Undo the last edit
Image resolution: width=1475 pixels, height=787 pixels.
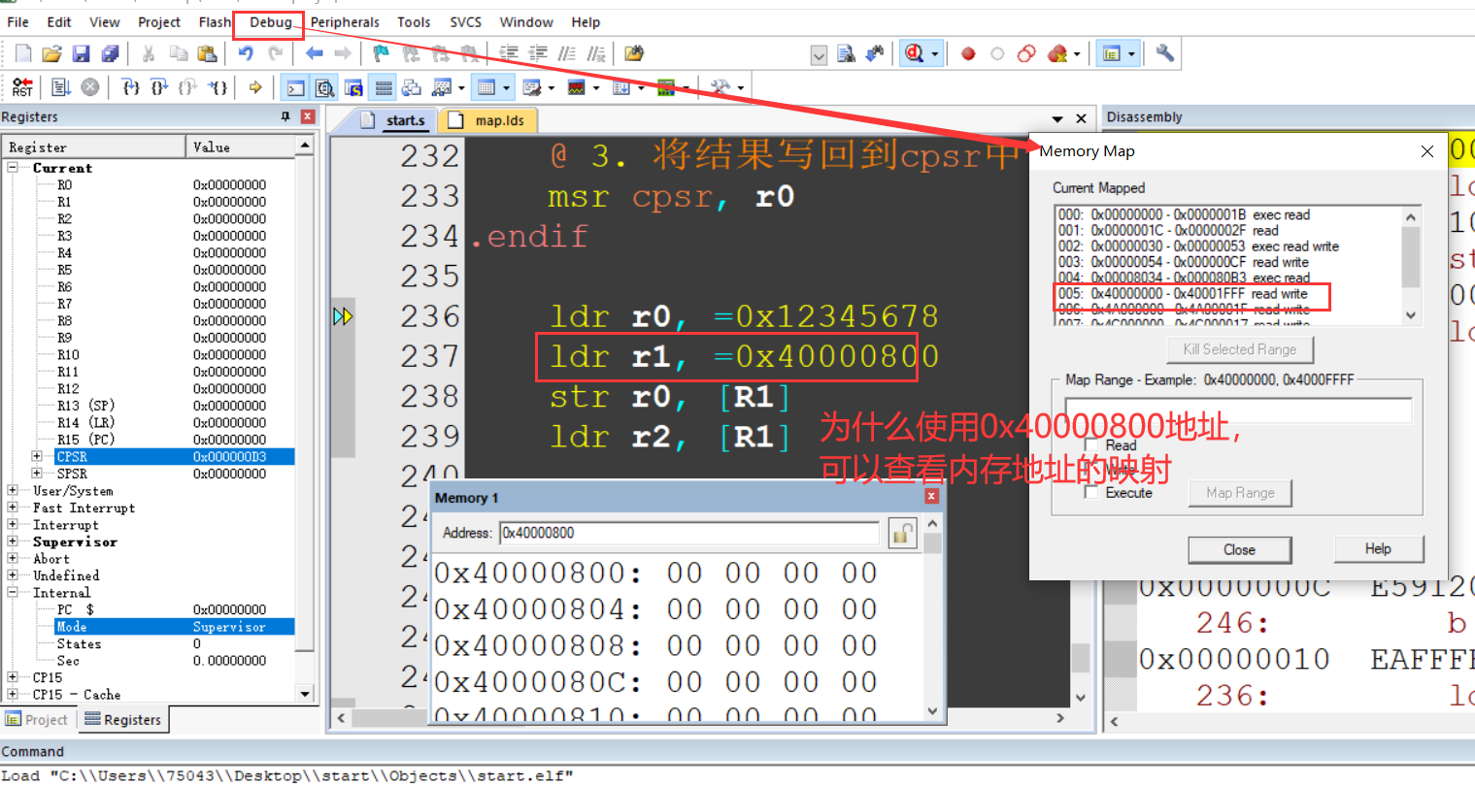click(246, 54)
